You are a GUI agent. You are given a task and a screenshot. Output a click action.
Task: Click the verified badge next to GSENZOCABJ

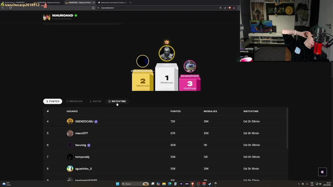tap(96, 122)
